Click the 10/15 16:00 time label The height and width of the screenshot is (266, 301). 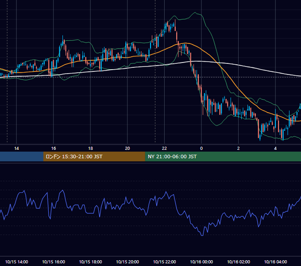click(54, 262)
